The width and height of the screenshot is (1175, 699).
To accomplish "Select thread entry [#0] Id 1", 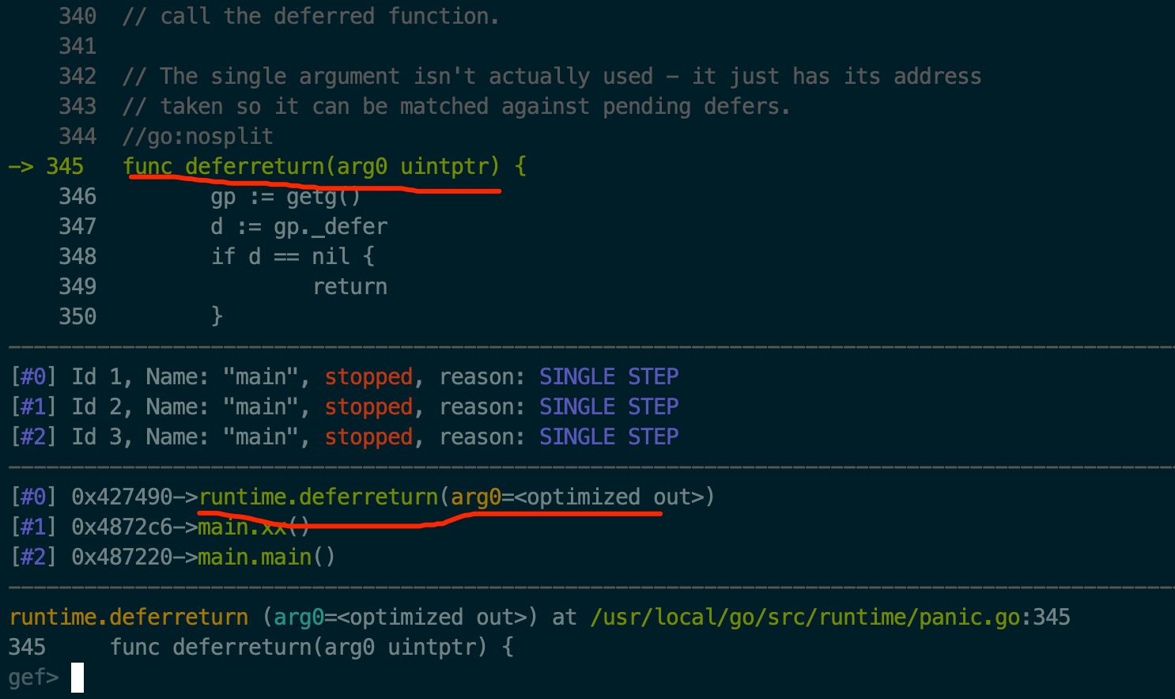I will [345, 376].
